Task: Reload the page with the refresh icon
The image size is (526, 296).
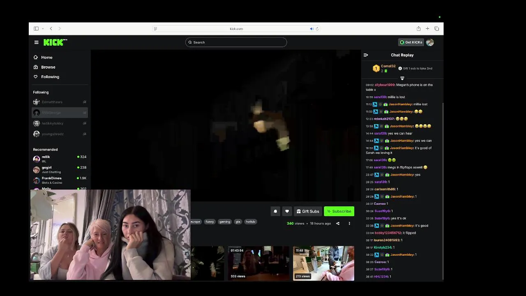Action: pyautogui.click(x=317, y=29)
